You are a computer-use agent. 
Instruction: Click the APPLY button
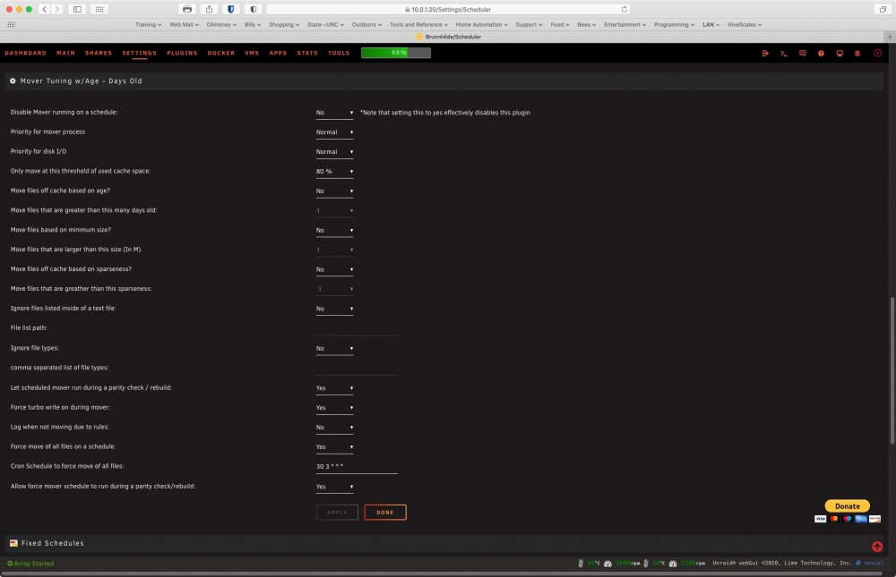point(337,513)
